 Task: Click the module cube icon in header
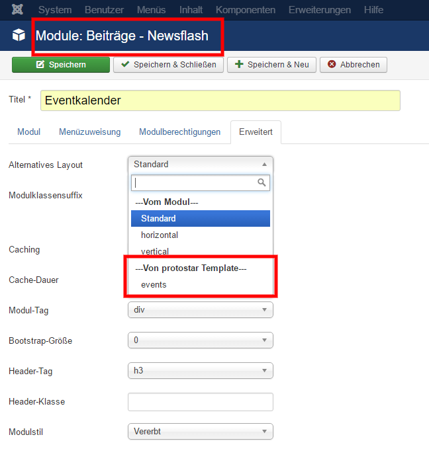point(19,36)
